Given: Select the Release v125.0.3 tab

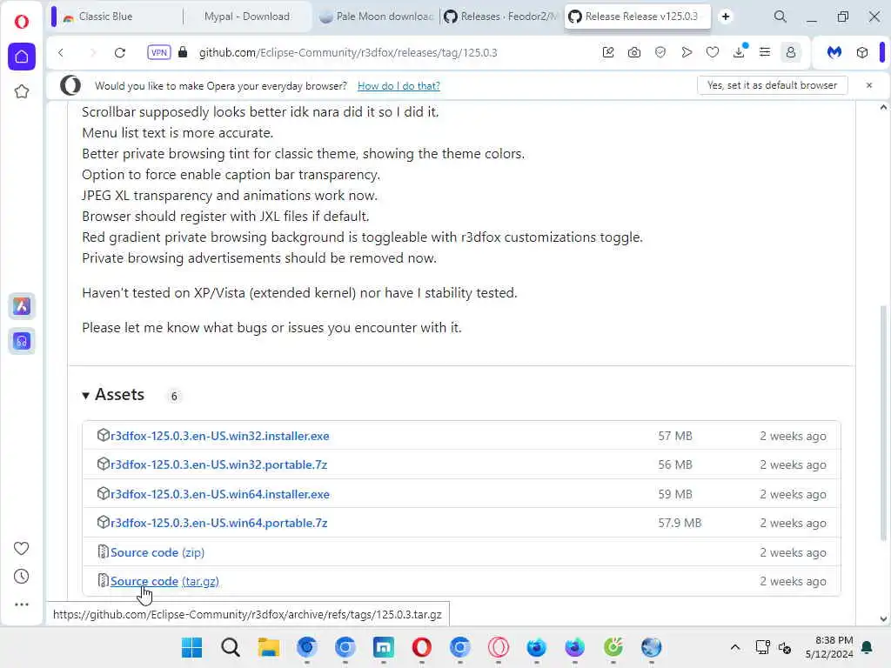Looking at the screenshot, I should tap(636, 17).
